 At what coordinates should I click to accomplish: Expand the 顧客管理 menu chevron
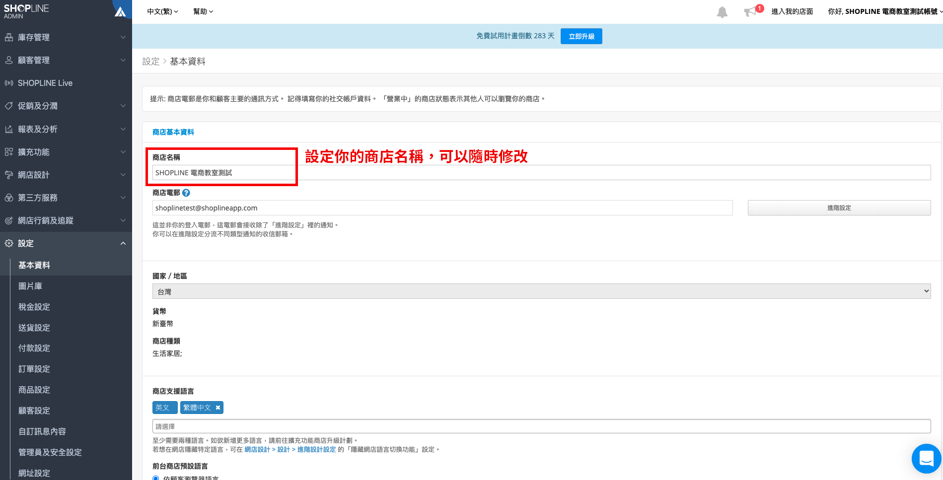tap(123, 60)
